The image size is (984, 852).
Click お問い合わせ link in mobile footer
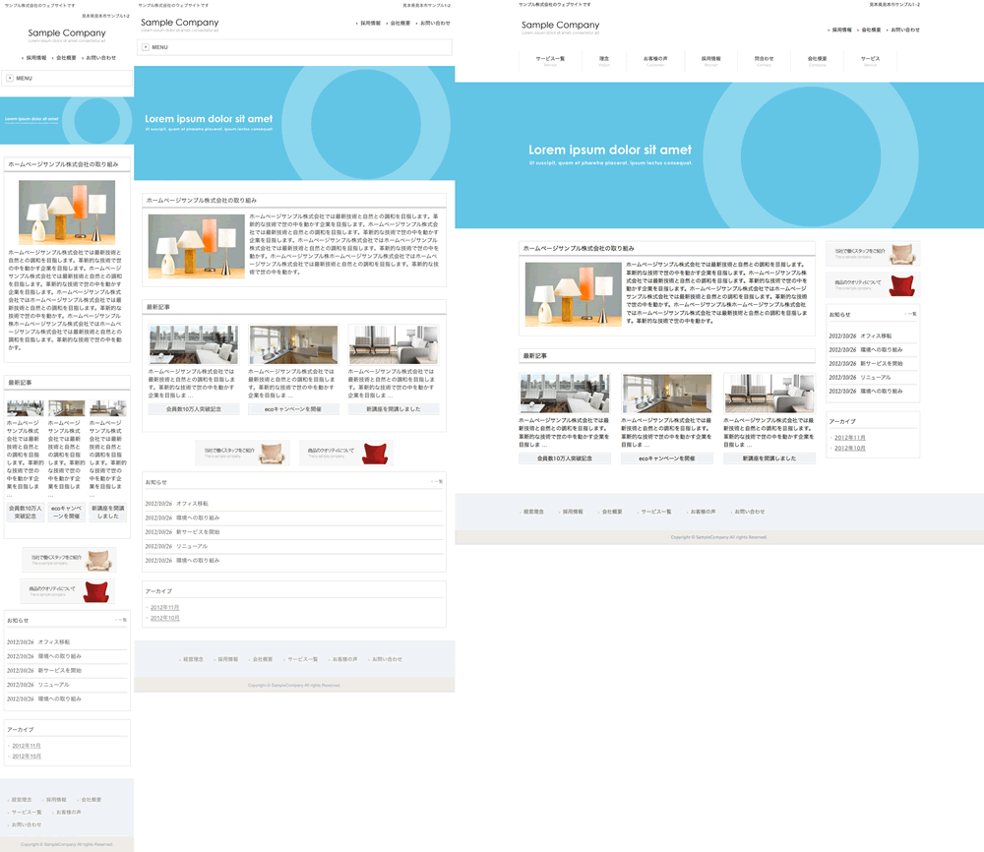(x=27, y=825)
